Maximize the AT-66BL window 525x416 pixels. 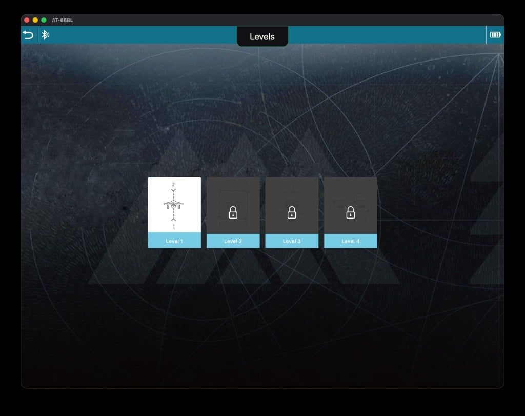[x=44, y=20]
